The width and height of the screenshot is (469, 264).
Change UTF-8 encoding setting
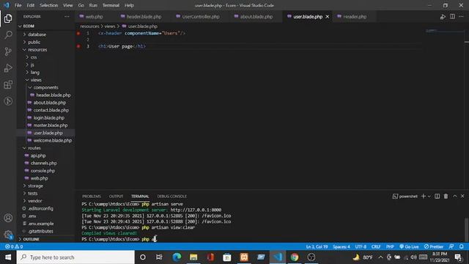click(x=361, y=246)
